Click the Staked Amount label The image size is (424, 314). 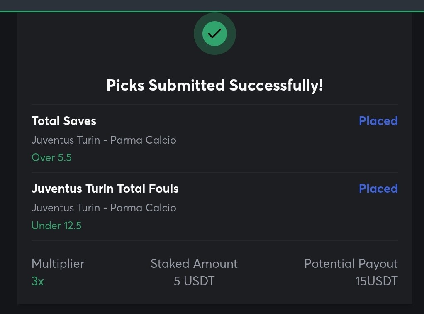pos(194,264)
